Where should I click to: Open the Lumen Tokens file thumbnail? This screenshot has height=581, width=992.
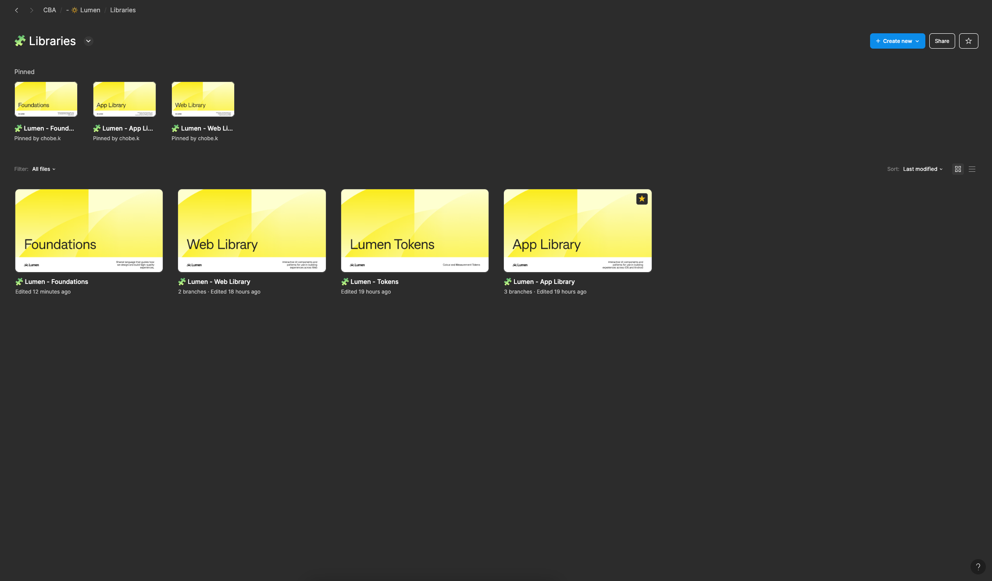[x=414, y=230]
